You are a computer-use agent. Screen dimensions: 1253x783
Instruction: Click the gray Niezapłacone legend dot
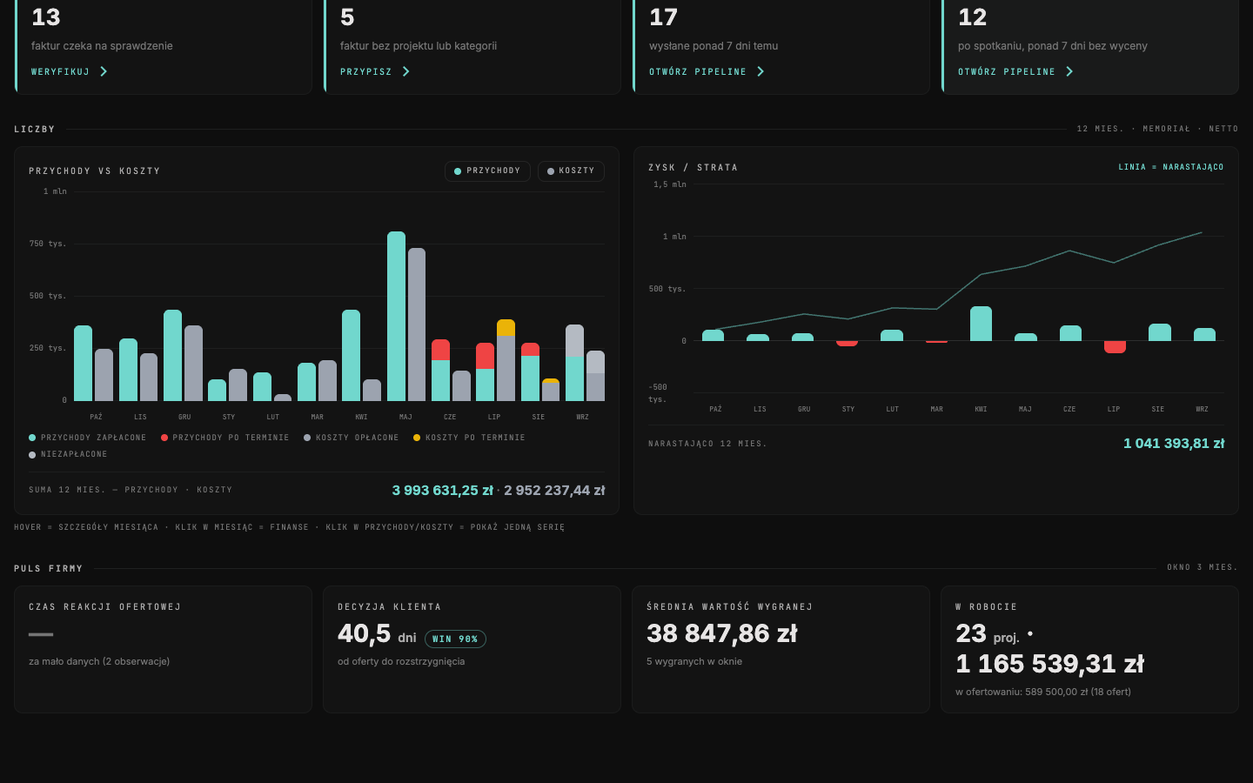point(32,454)
